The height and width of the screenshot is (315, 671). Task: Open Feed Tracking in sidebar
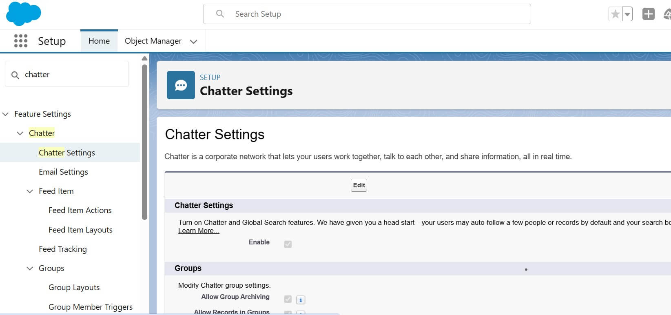coord(63,249)
